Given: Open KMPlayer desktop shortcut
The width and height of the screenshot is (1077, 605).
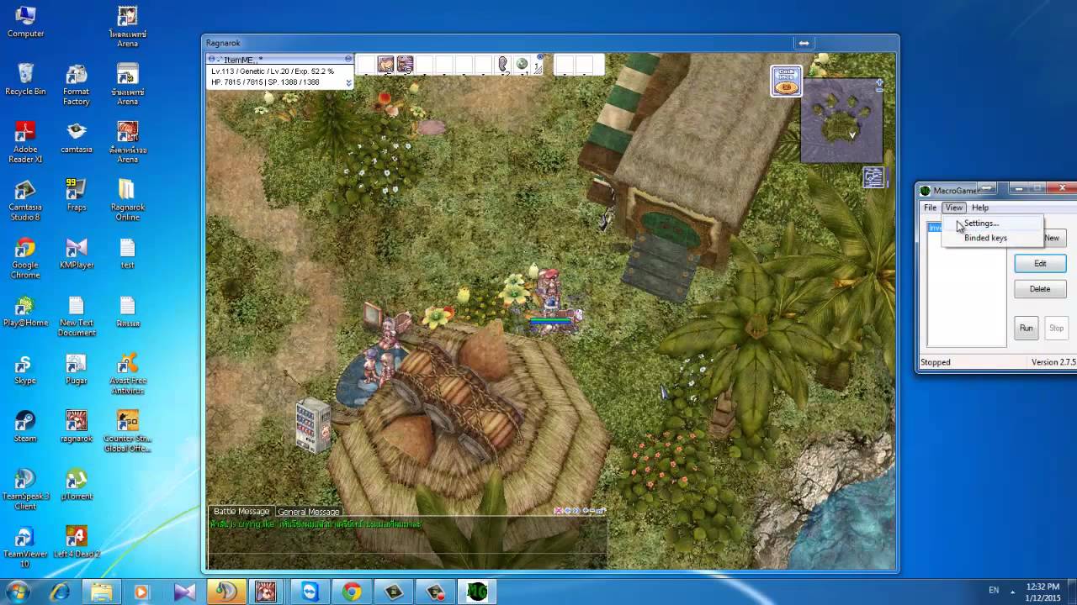Looking at the screenshot, I should tap(77, 254).
